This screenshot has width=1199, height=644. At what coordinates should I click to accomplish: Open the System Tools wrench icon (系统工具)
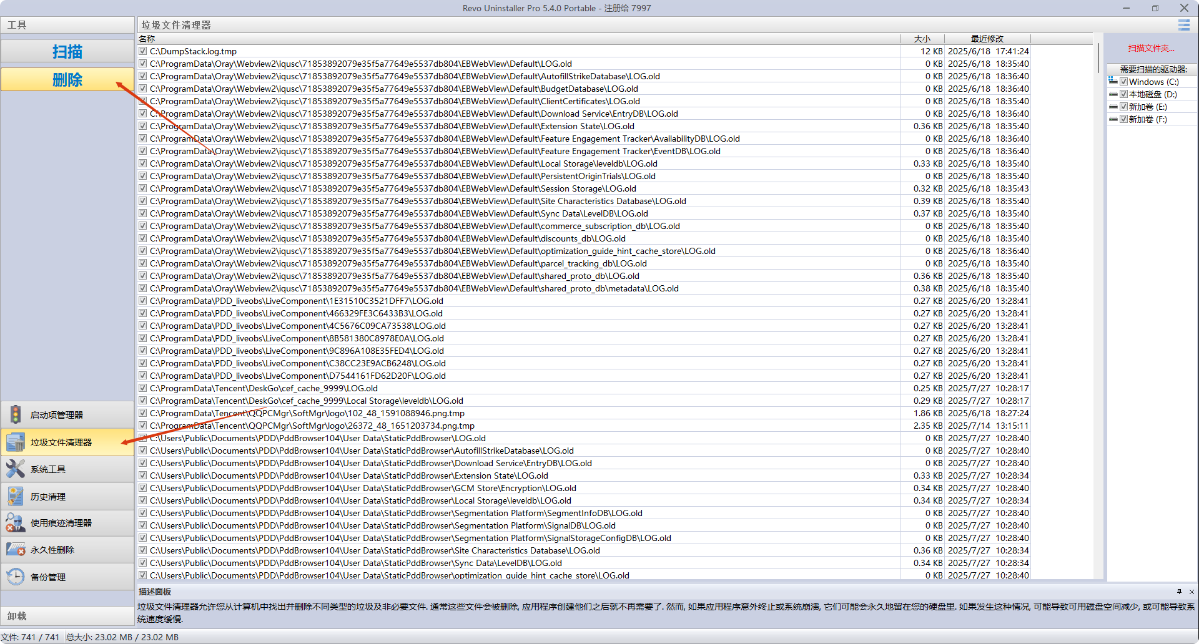pos(16,469)
